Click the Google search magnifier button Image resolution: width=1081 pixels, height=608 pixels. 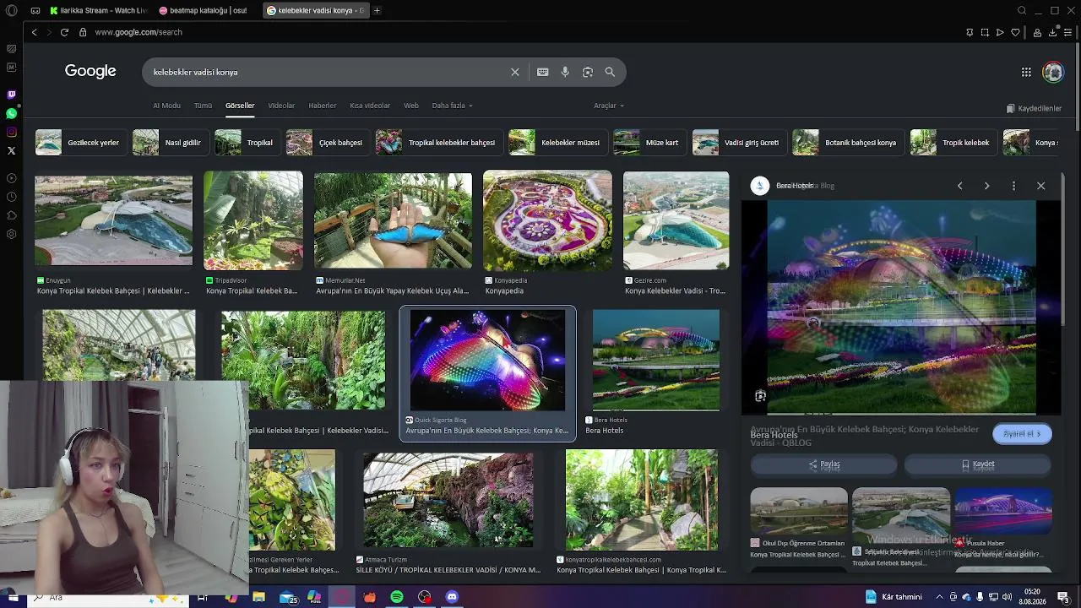(610, 72)
